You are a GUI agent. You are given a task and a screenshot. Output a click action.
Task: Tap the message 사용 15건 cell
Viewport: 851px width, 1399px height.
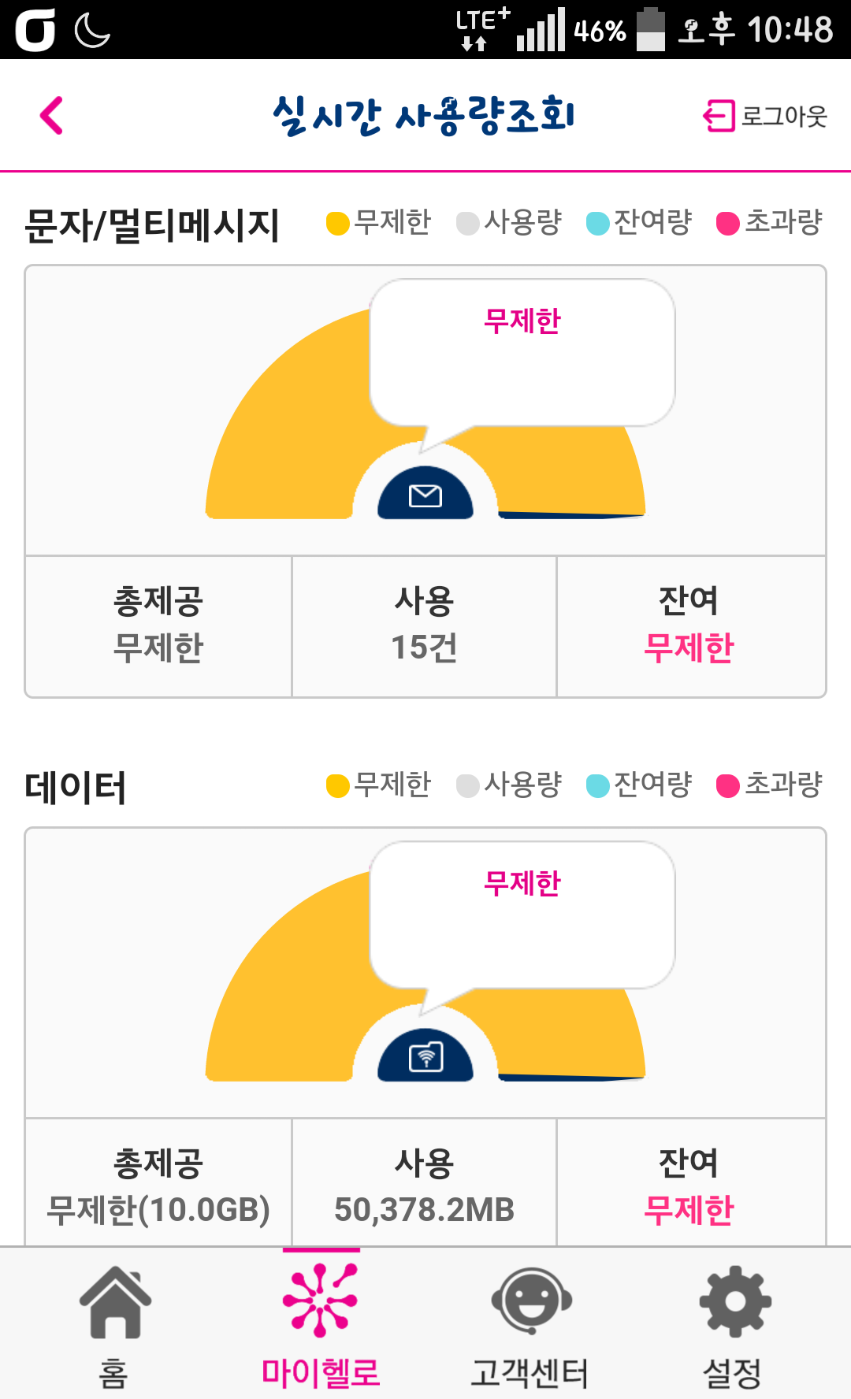pos(424,625)
